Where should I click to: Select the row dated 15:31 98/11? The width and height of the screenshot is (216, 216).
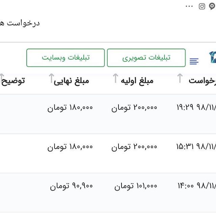(x=108, y=153)
